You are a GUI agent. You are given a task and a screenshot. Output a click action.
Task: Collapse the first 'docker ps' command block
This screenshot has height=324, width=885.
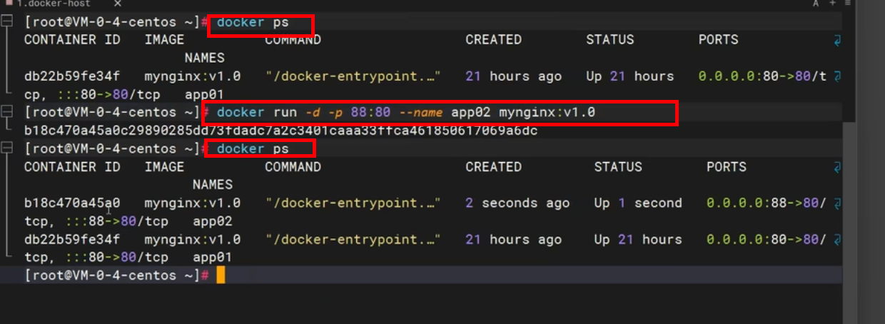[8, 22]
